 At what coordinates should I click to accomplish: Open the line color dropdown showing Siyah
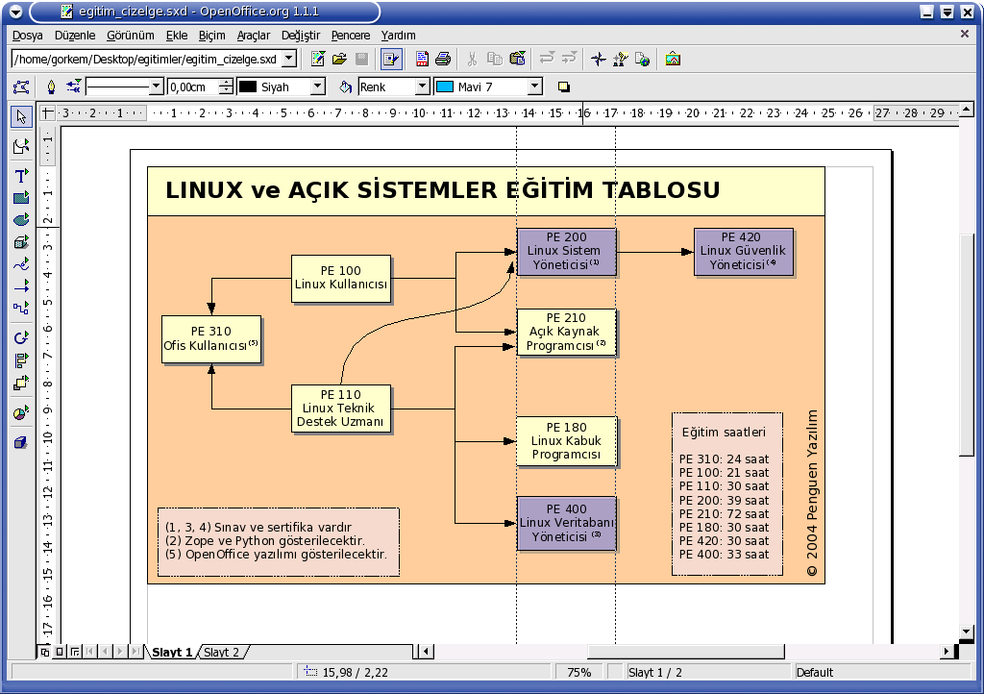[317, 87]
